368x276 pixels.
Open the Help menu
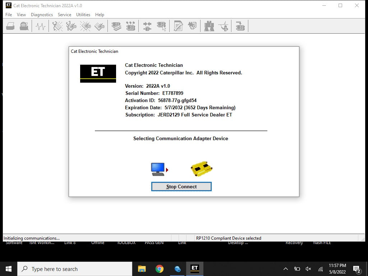click(x=100, y=14)
